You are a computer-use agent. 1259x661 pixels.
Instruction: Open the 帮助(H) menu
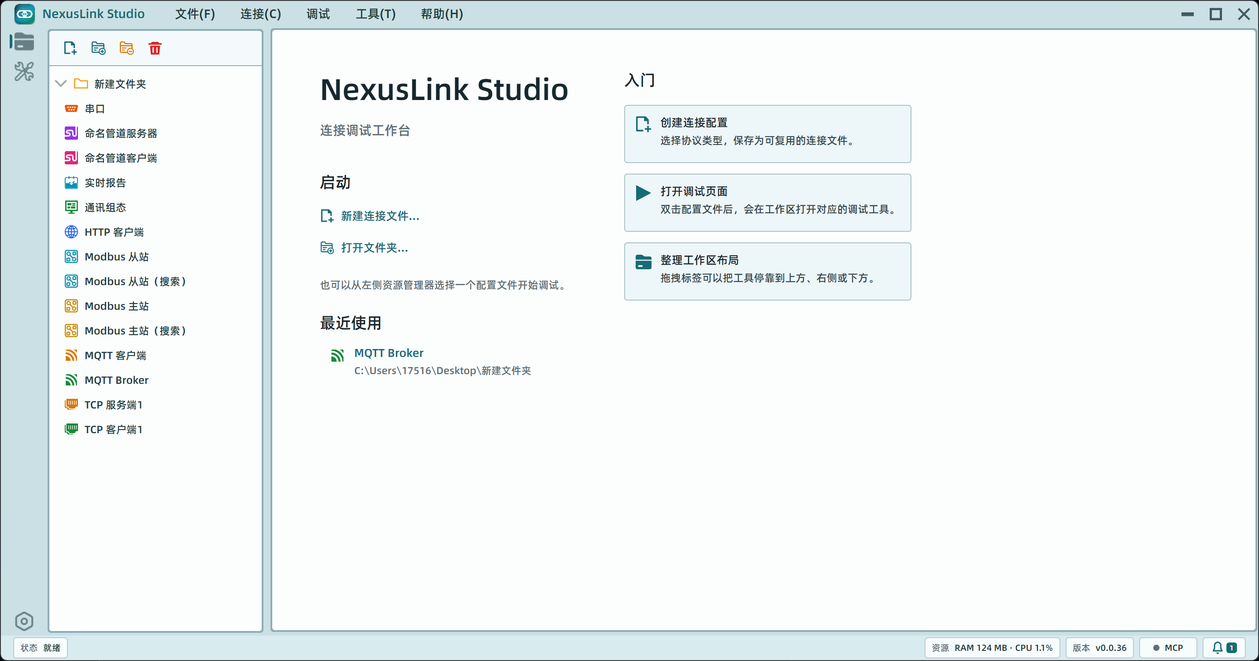(x=442, y=14)
